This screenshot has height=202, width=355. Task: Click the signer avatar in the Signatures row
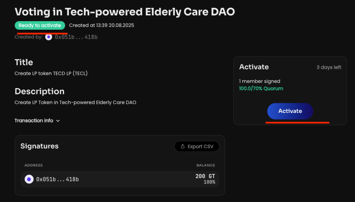pyautogui.click(x=29, y=179)
